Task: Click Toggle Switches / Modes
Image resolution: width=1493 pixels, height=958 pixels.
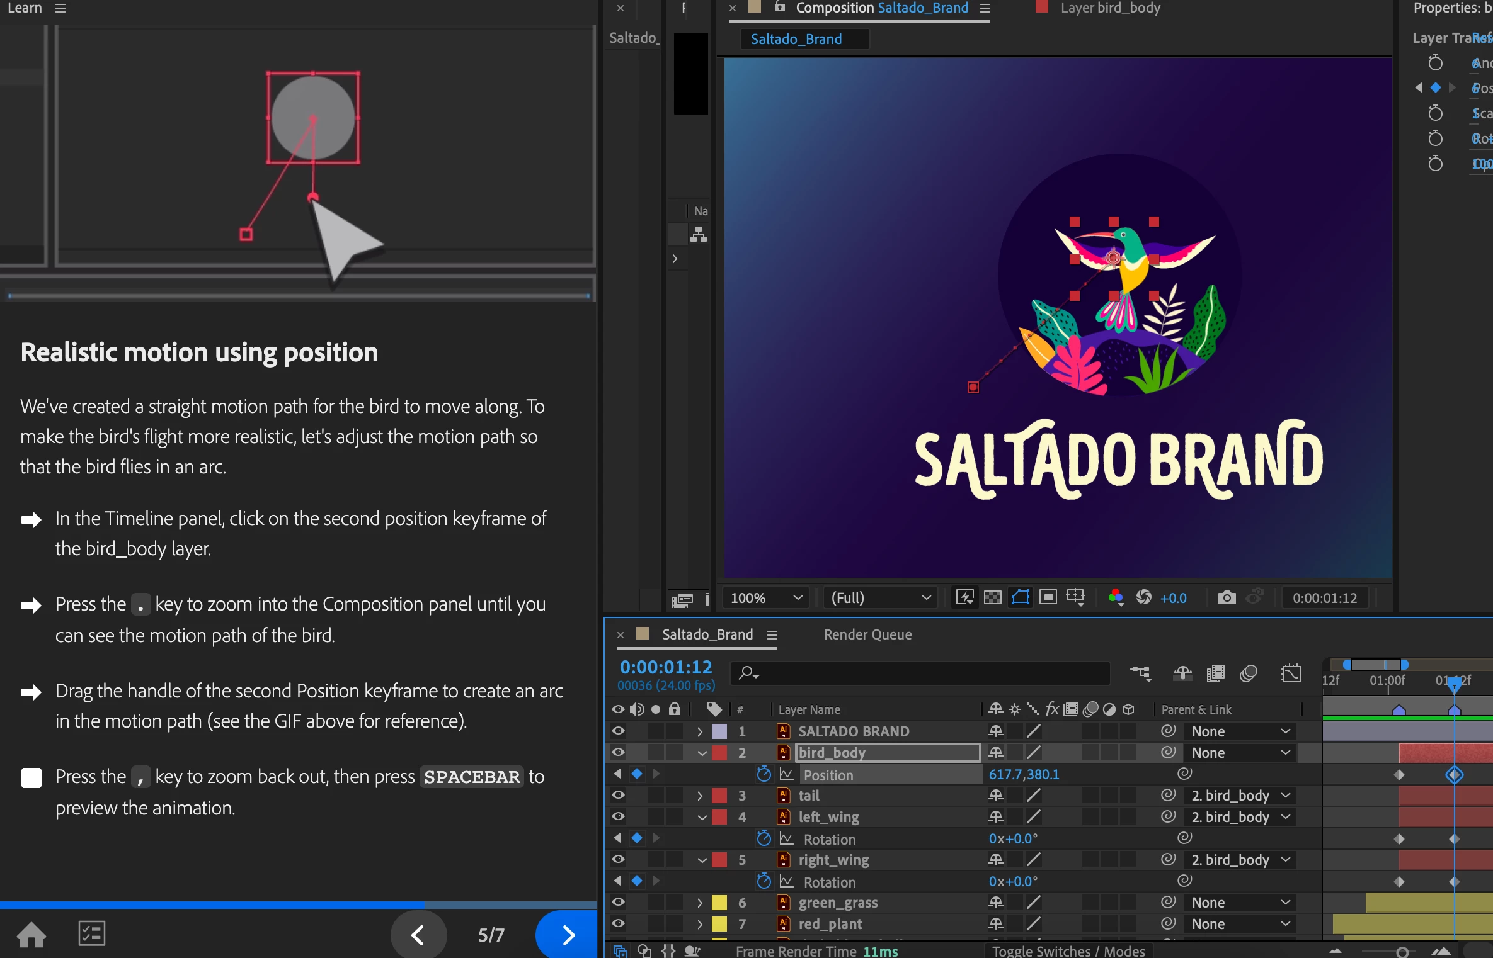Action: coord(1068,950)
